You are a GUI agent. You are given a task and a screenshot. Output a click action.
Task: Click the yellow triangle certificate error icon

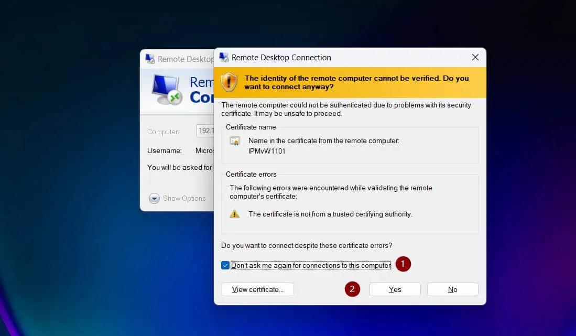point(234,214)
